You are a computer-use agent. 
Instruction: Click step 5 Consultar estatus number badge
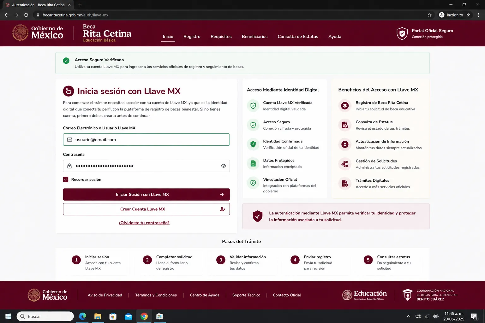pyautogui.click(x=368, y=260)
